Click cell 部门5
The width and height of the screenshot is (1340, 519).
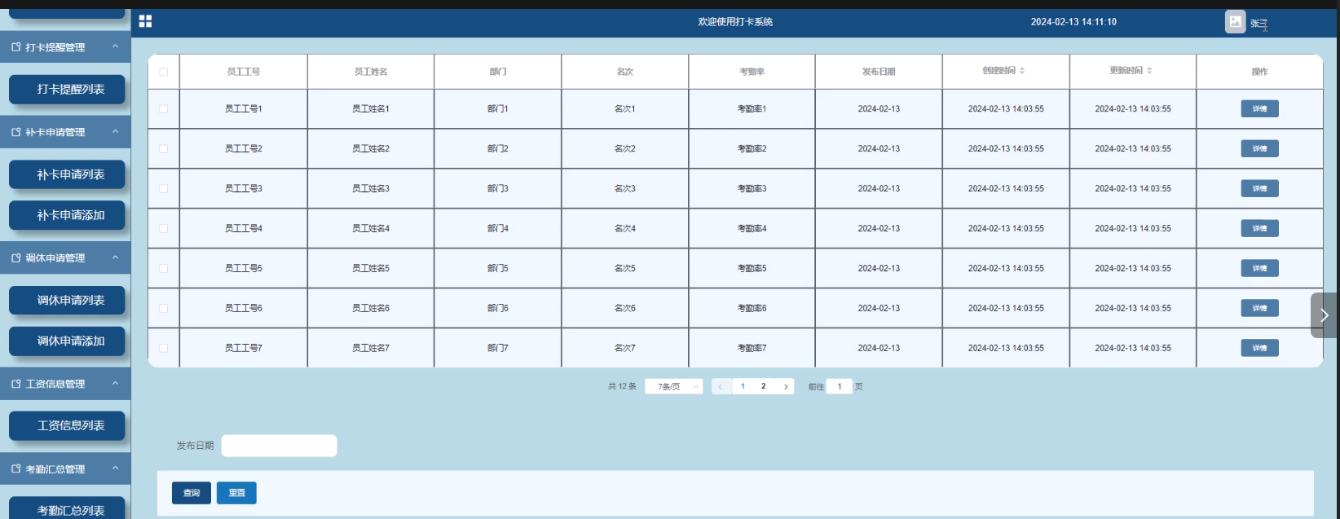pyautogui.click(x=498, y=268)
